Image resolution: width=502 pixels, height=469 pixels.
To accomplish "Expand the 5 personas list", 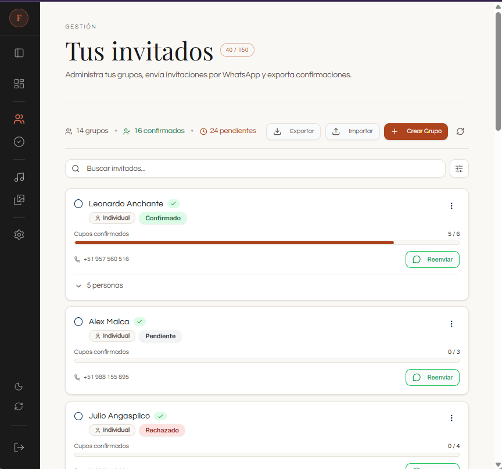I will point(99,285).
